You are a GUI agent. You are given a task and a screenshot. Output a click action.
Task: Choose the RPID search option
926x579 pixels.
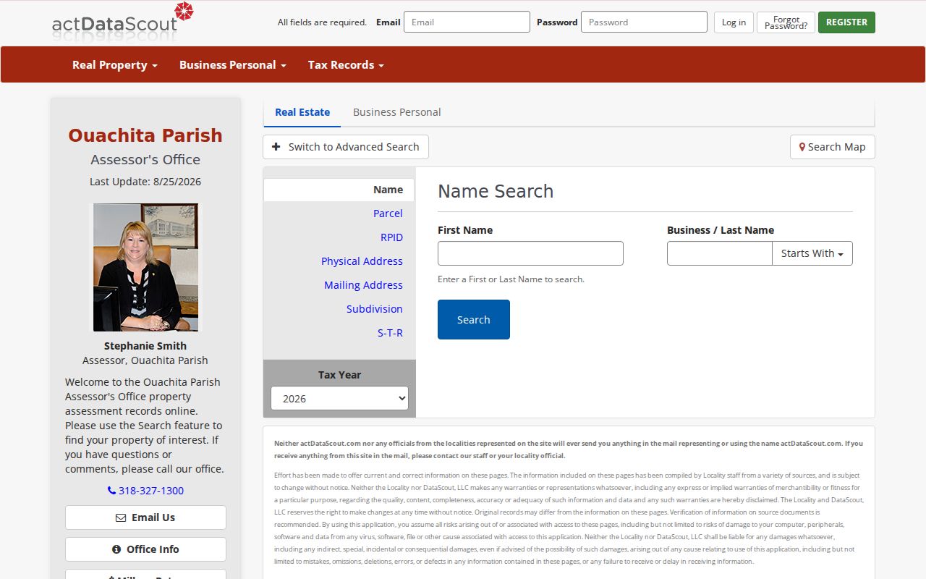[391, 237]
